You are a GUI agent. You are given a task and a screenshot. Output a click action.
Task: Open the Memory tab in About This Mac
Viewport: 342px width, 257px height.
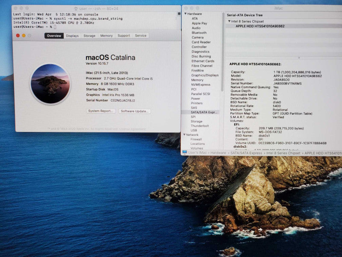coord(106,36)
